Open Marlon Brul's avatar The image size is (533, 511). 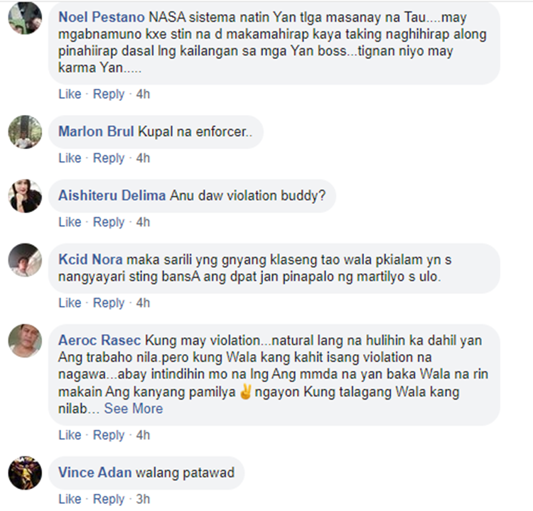[x=25, y=132]
